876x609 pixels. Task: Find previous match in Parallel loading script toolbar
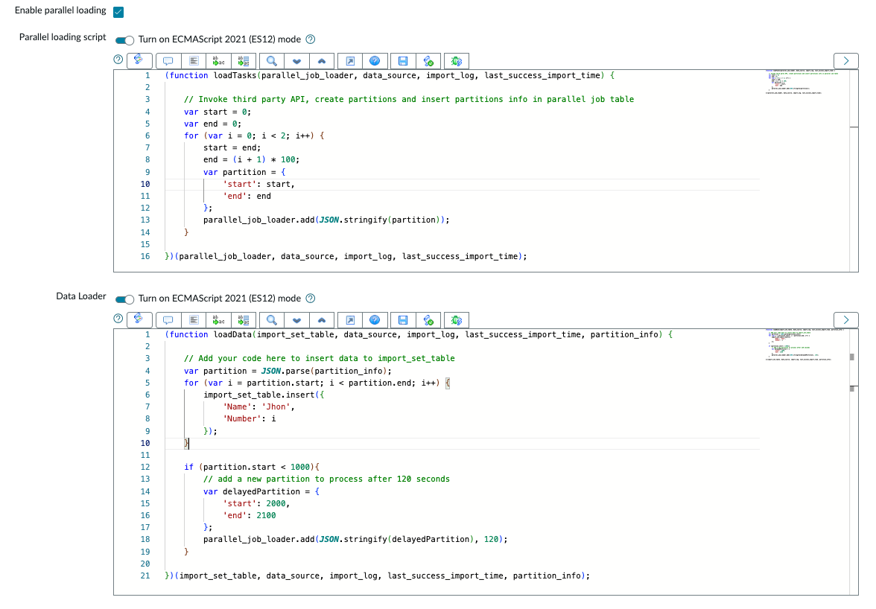322,61
